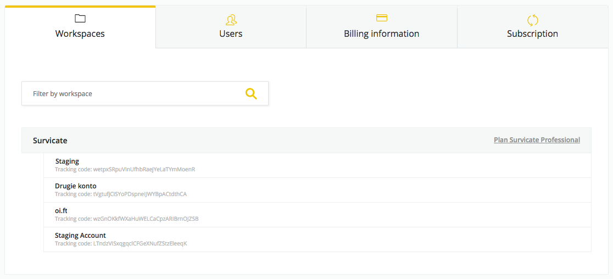Image resolution: width=613 pixels, height=279 pixels.
Task: Select the oi.ft workspace name
Action: (62, 210)
